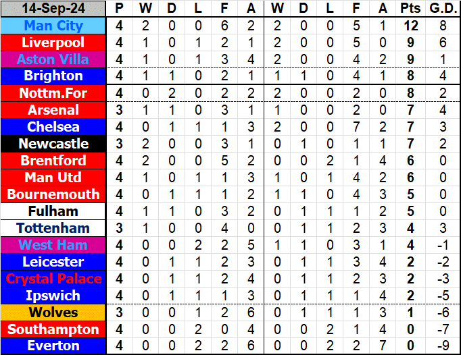
Task: Click the Arsenal team name
Action: coord(53,109)
